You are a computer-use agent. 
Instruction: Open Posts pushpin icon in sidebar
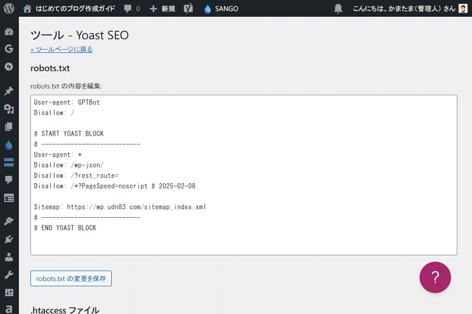click(9, 91)
